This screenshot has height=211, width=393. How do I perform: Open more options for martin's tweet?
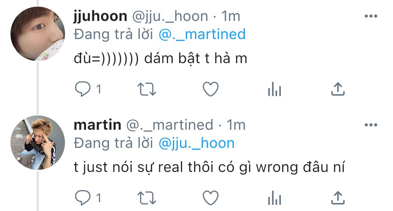pyautogui.click(x=371, y=125)
